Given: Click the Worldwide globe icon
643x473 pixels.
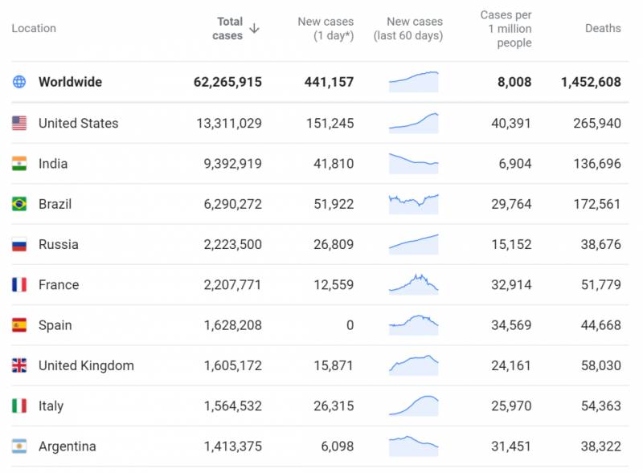Looking at the screenshot, I should tap(19, 82).
